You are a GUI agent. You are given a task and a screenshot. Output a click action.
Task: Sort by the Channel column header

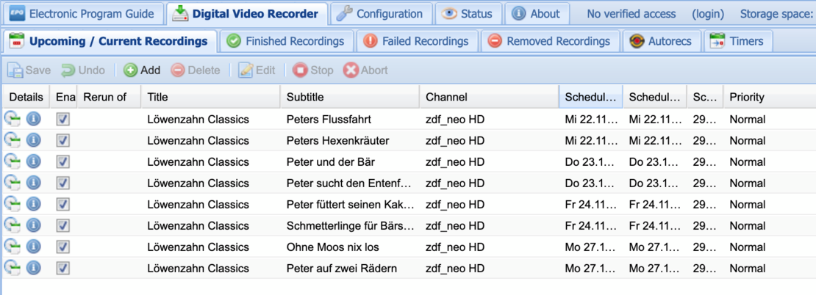[488, 97]
